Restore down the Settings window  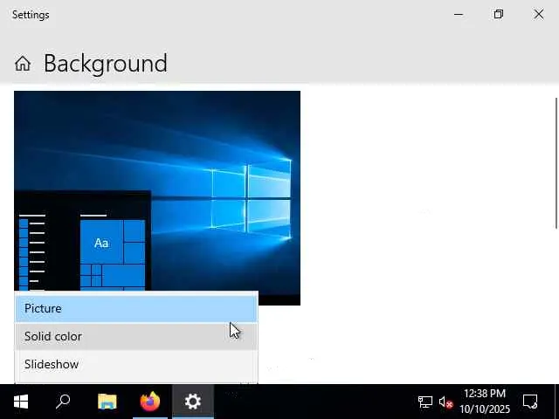(x=499, y=14)
